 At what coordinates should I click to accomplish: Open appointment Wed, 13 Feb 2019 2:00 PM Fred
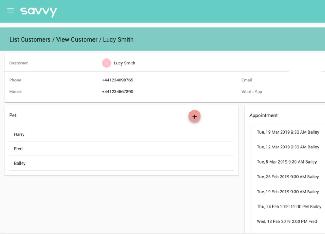tap(287, 221)
